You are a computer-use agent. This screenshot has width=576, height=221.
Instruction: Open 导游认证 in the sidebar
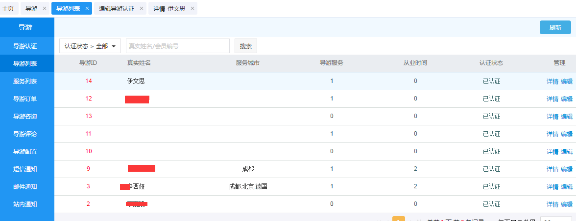[25, 46]
